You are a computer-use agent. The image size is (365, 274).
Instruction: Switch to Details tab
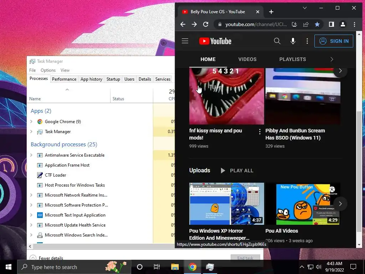(x=145, y=79)
